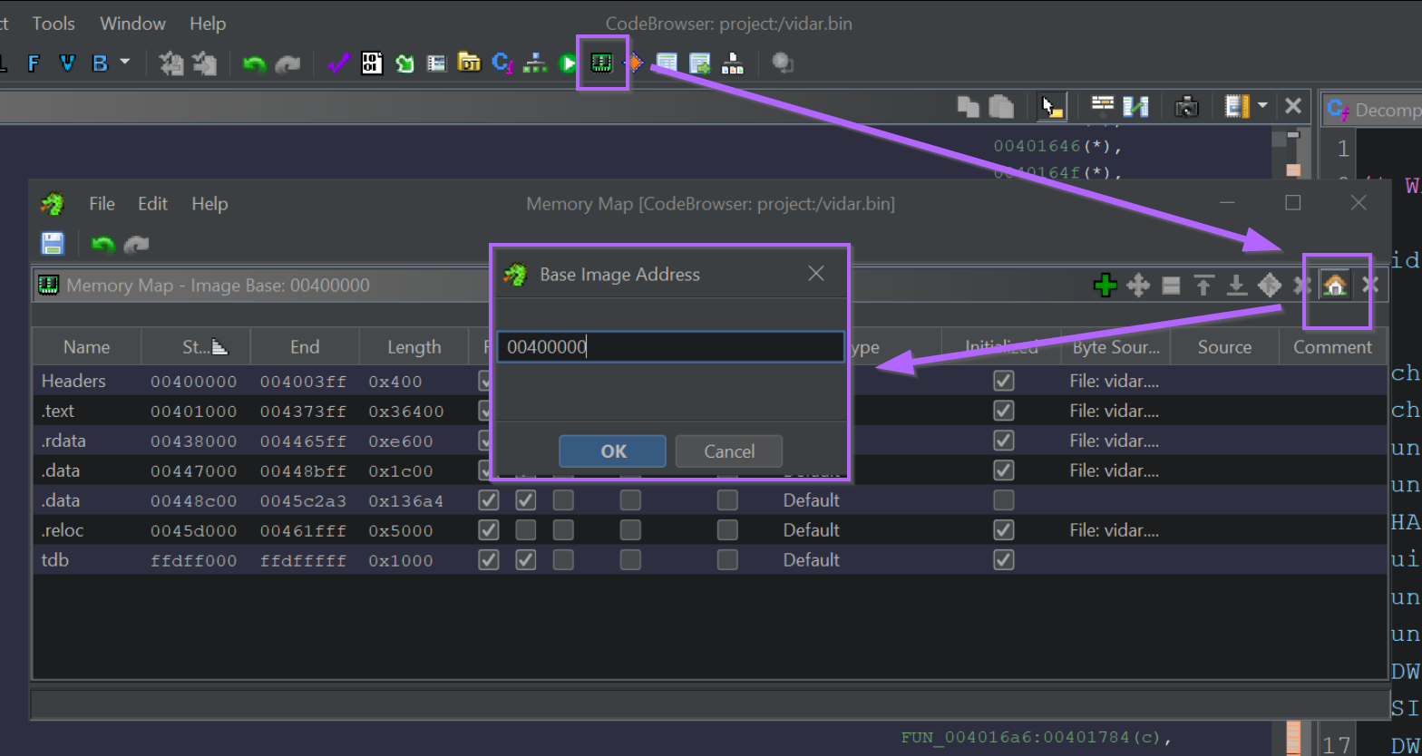The width and height of the screenshot is (1422, 756).
Task: Toggle the second checkbox in the second .data row
Action: pyautogui.click(x=526, y=499)
